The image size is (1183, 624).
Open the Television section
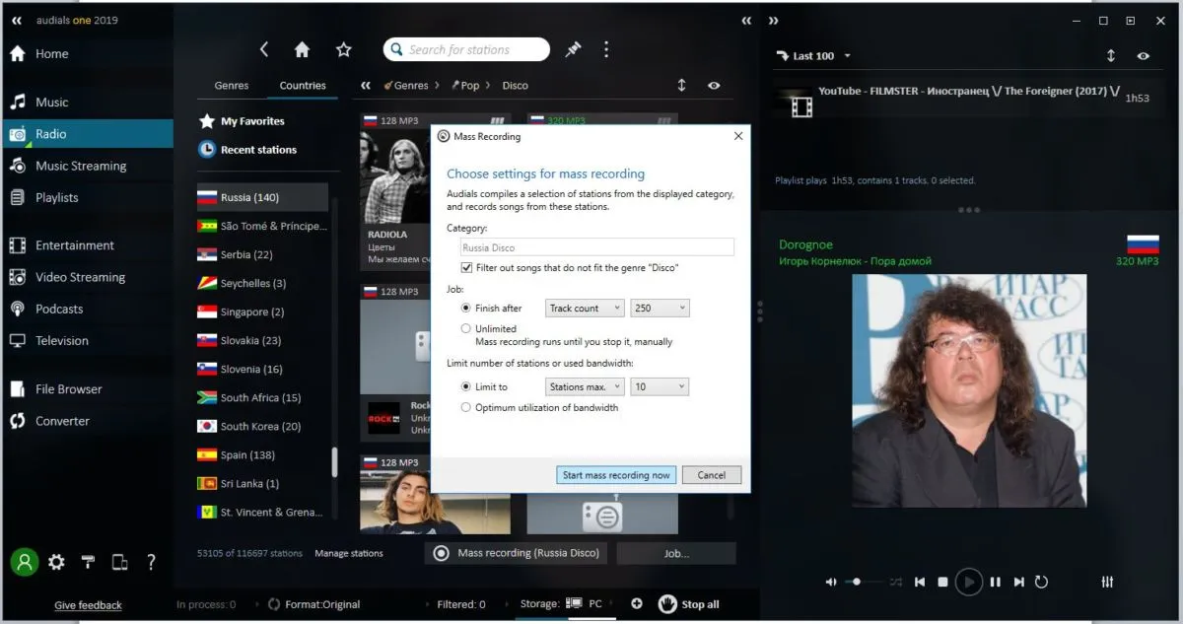point(62,341)
